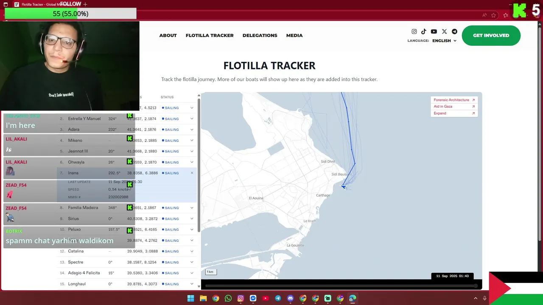
Task: Click the map timeline slider track
Action: [341, 286]
